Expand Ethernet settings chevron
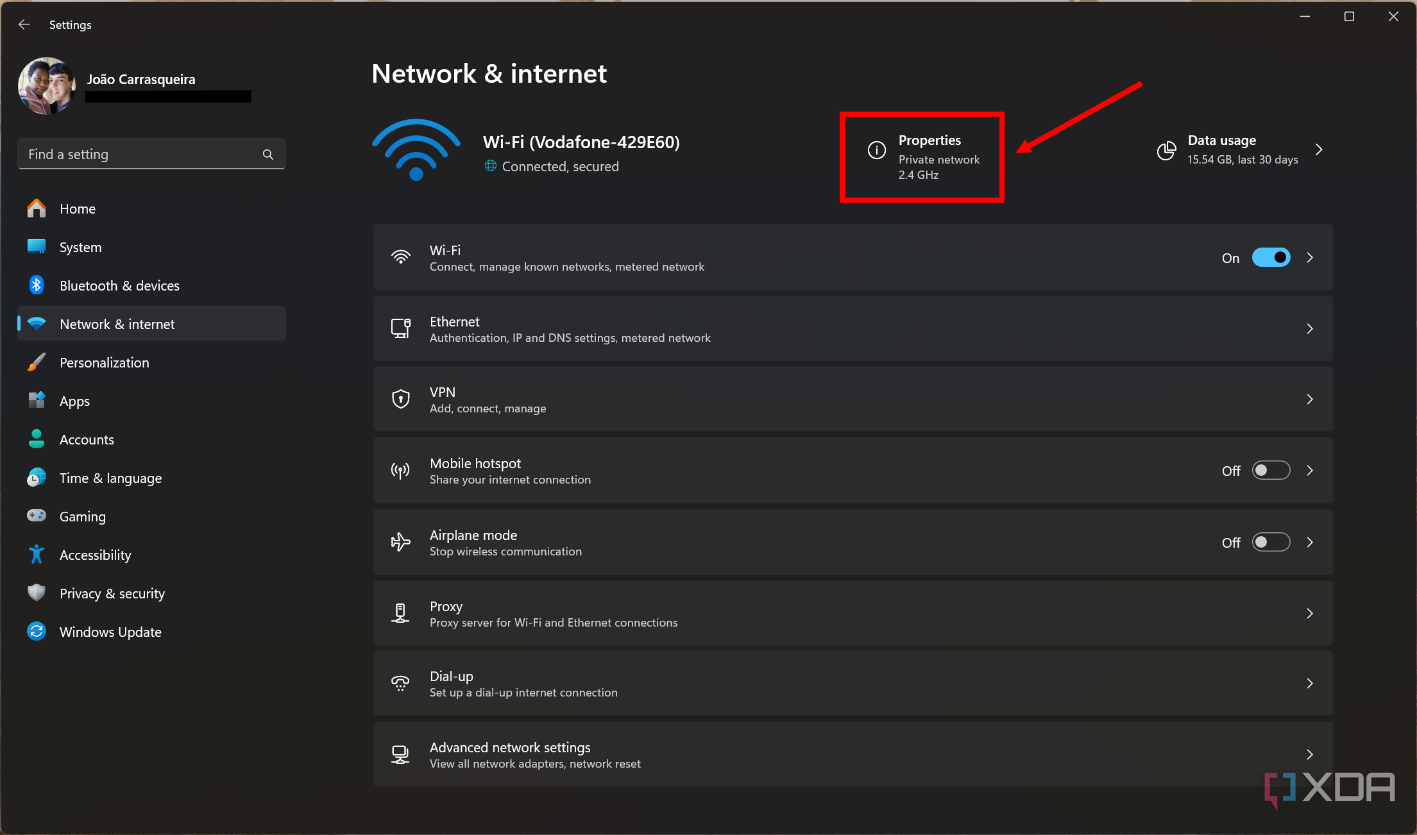Image resolution: width=1417 pixels, height=835 pixels. tap(1310, 329)
